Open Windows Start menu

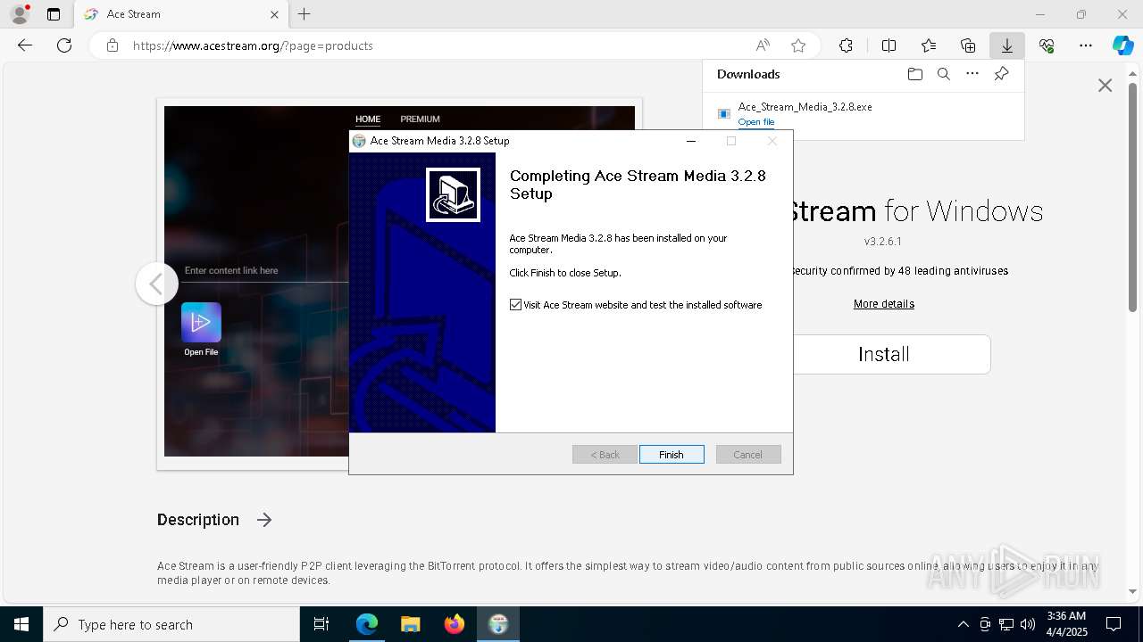[21, 624]
